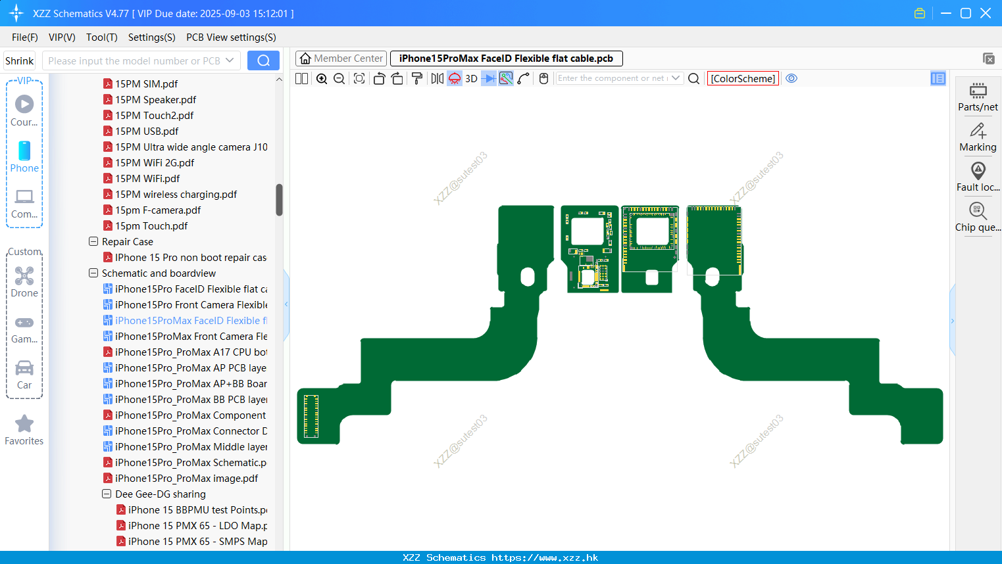Open the component or net dropdown
This screenshot has width=1002, height=564.
pyautogui.click(x=676, y=78)
